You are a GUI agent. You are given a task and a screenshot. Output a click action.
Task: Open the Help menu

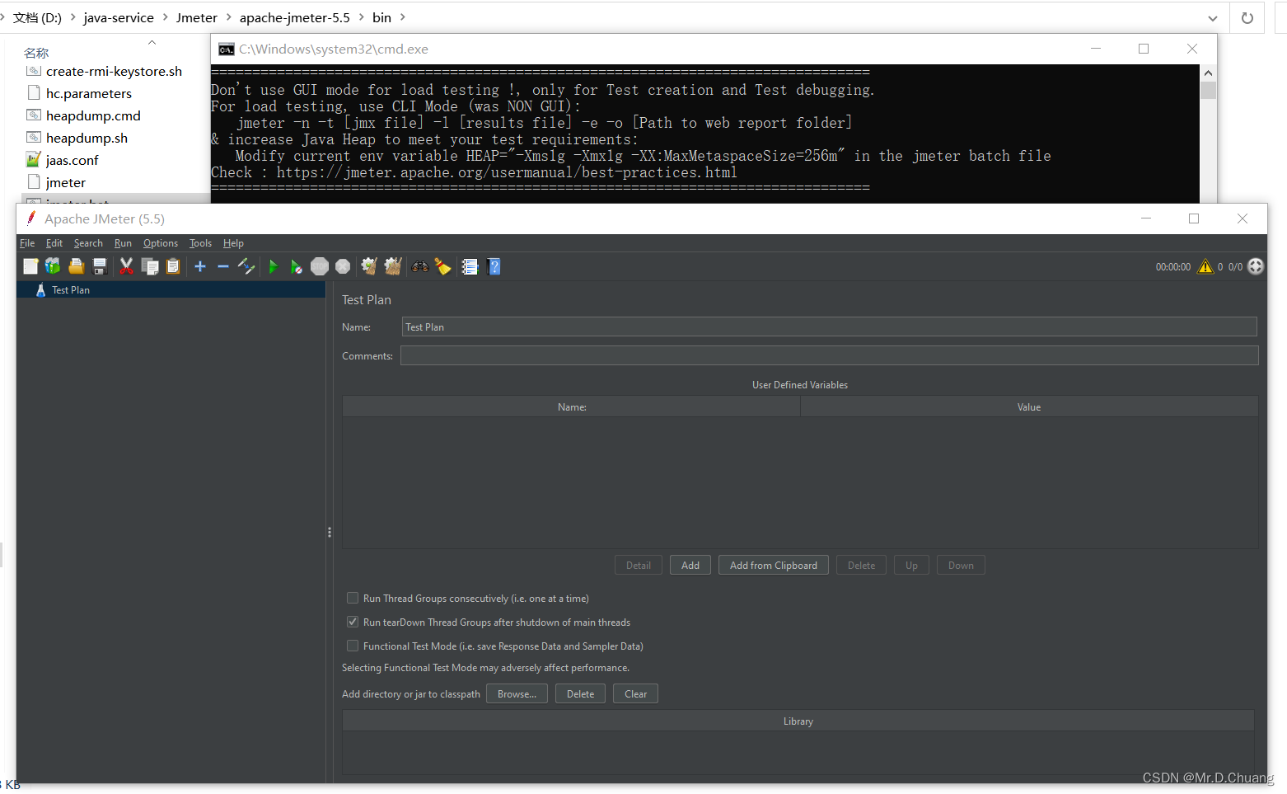coord(233,243)
